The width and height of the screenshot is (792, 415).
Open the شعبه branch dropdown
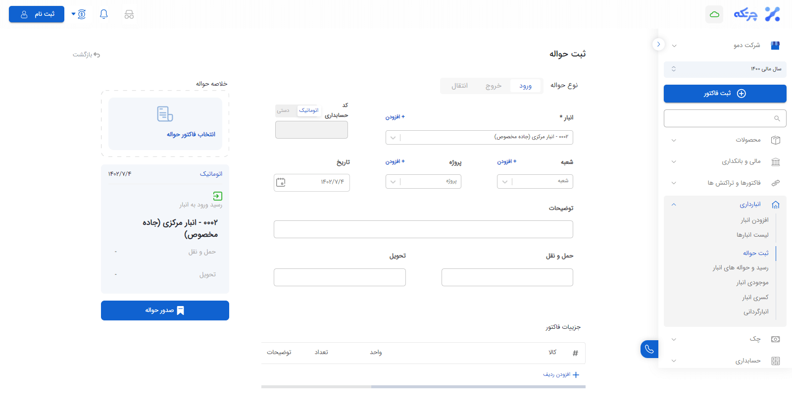tap(535, 181)
